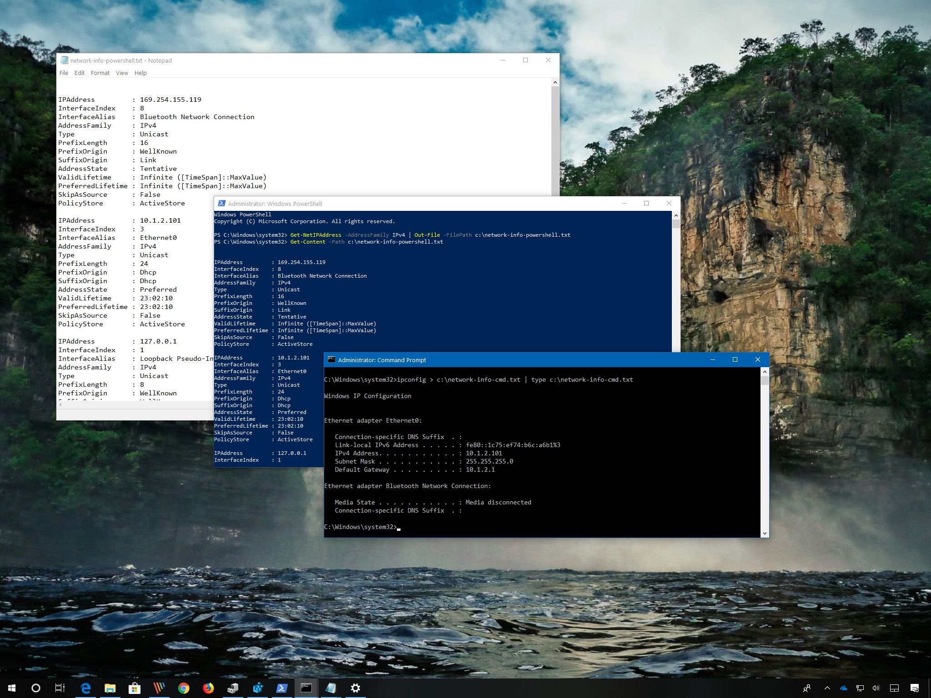Viewport: 931px width, 698px height.
Task: Open Format menu in Notepad
Action: click(x=99, y=73)
